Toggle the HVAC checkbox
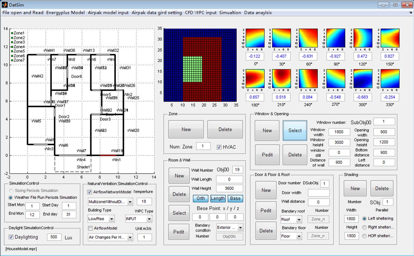 219,147
